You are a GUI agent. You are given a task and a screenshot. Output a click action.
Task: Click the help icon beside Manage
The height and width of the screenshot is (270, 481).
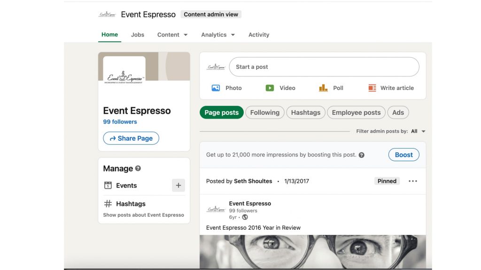coord(138,168)
